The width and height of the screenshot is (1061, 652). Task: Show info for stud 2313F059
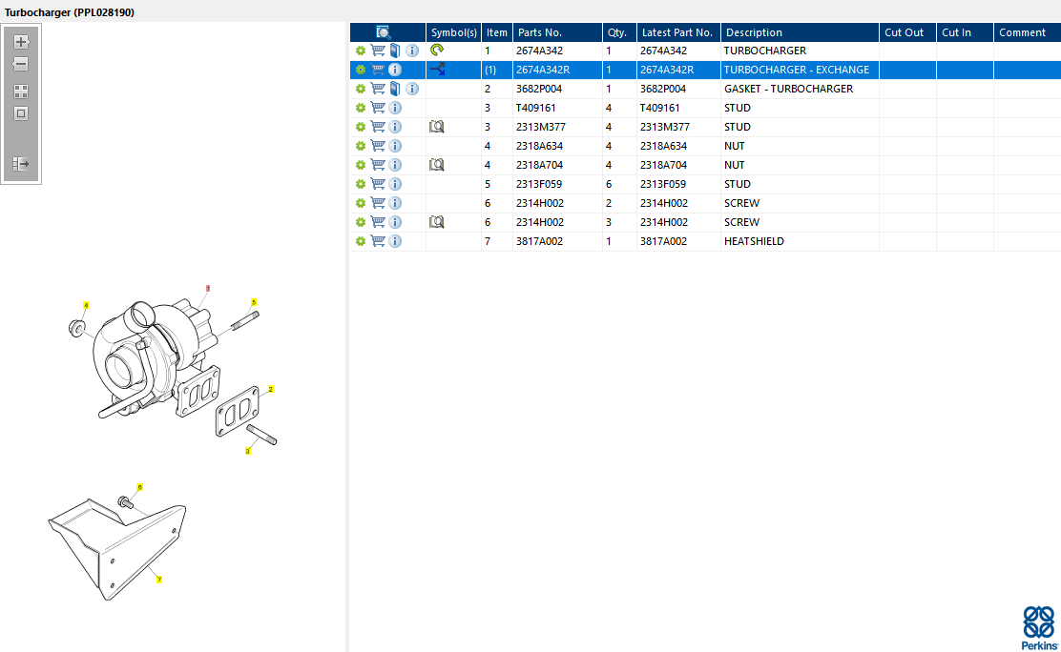coord(395,184)
